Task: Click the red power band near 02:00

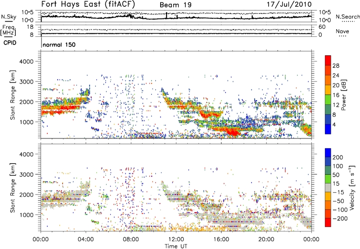Action: [x=60, y=108]
